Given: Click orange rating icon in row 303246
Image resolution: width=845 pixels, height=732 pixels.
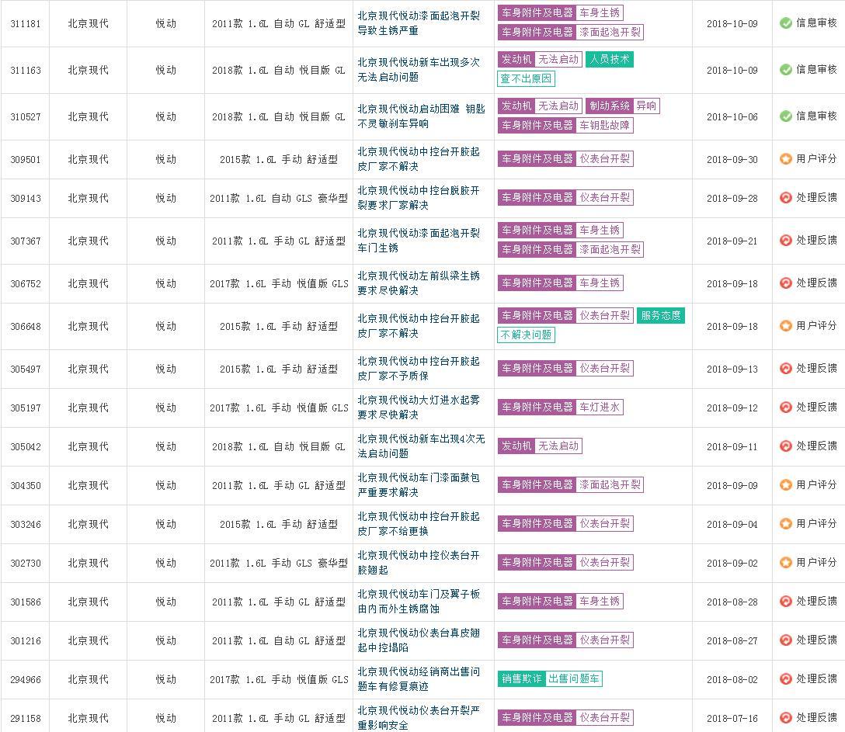Looking at the screenshot, I should [x=786, y=523].
